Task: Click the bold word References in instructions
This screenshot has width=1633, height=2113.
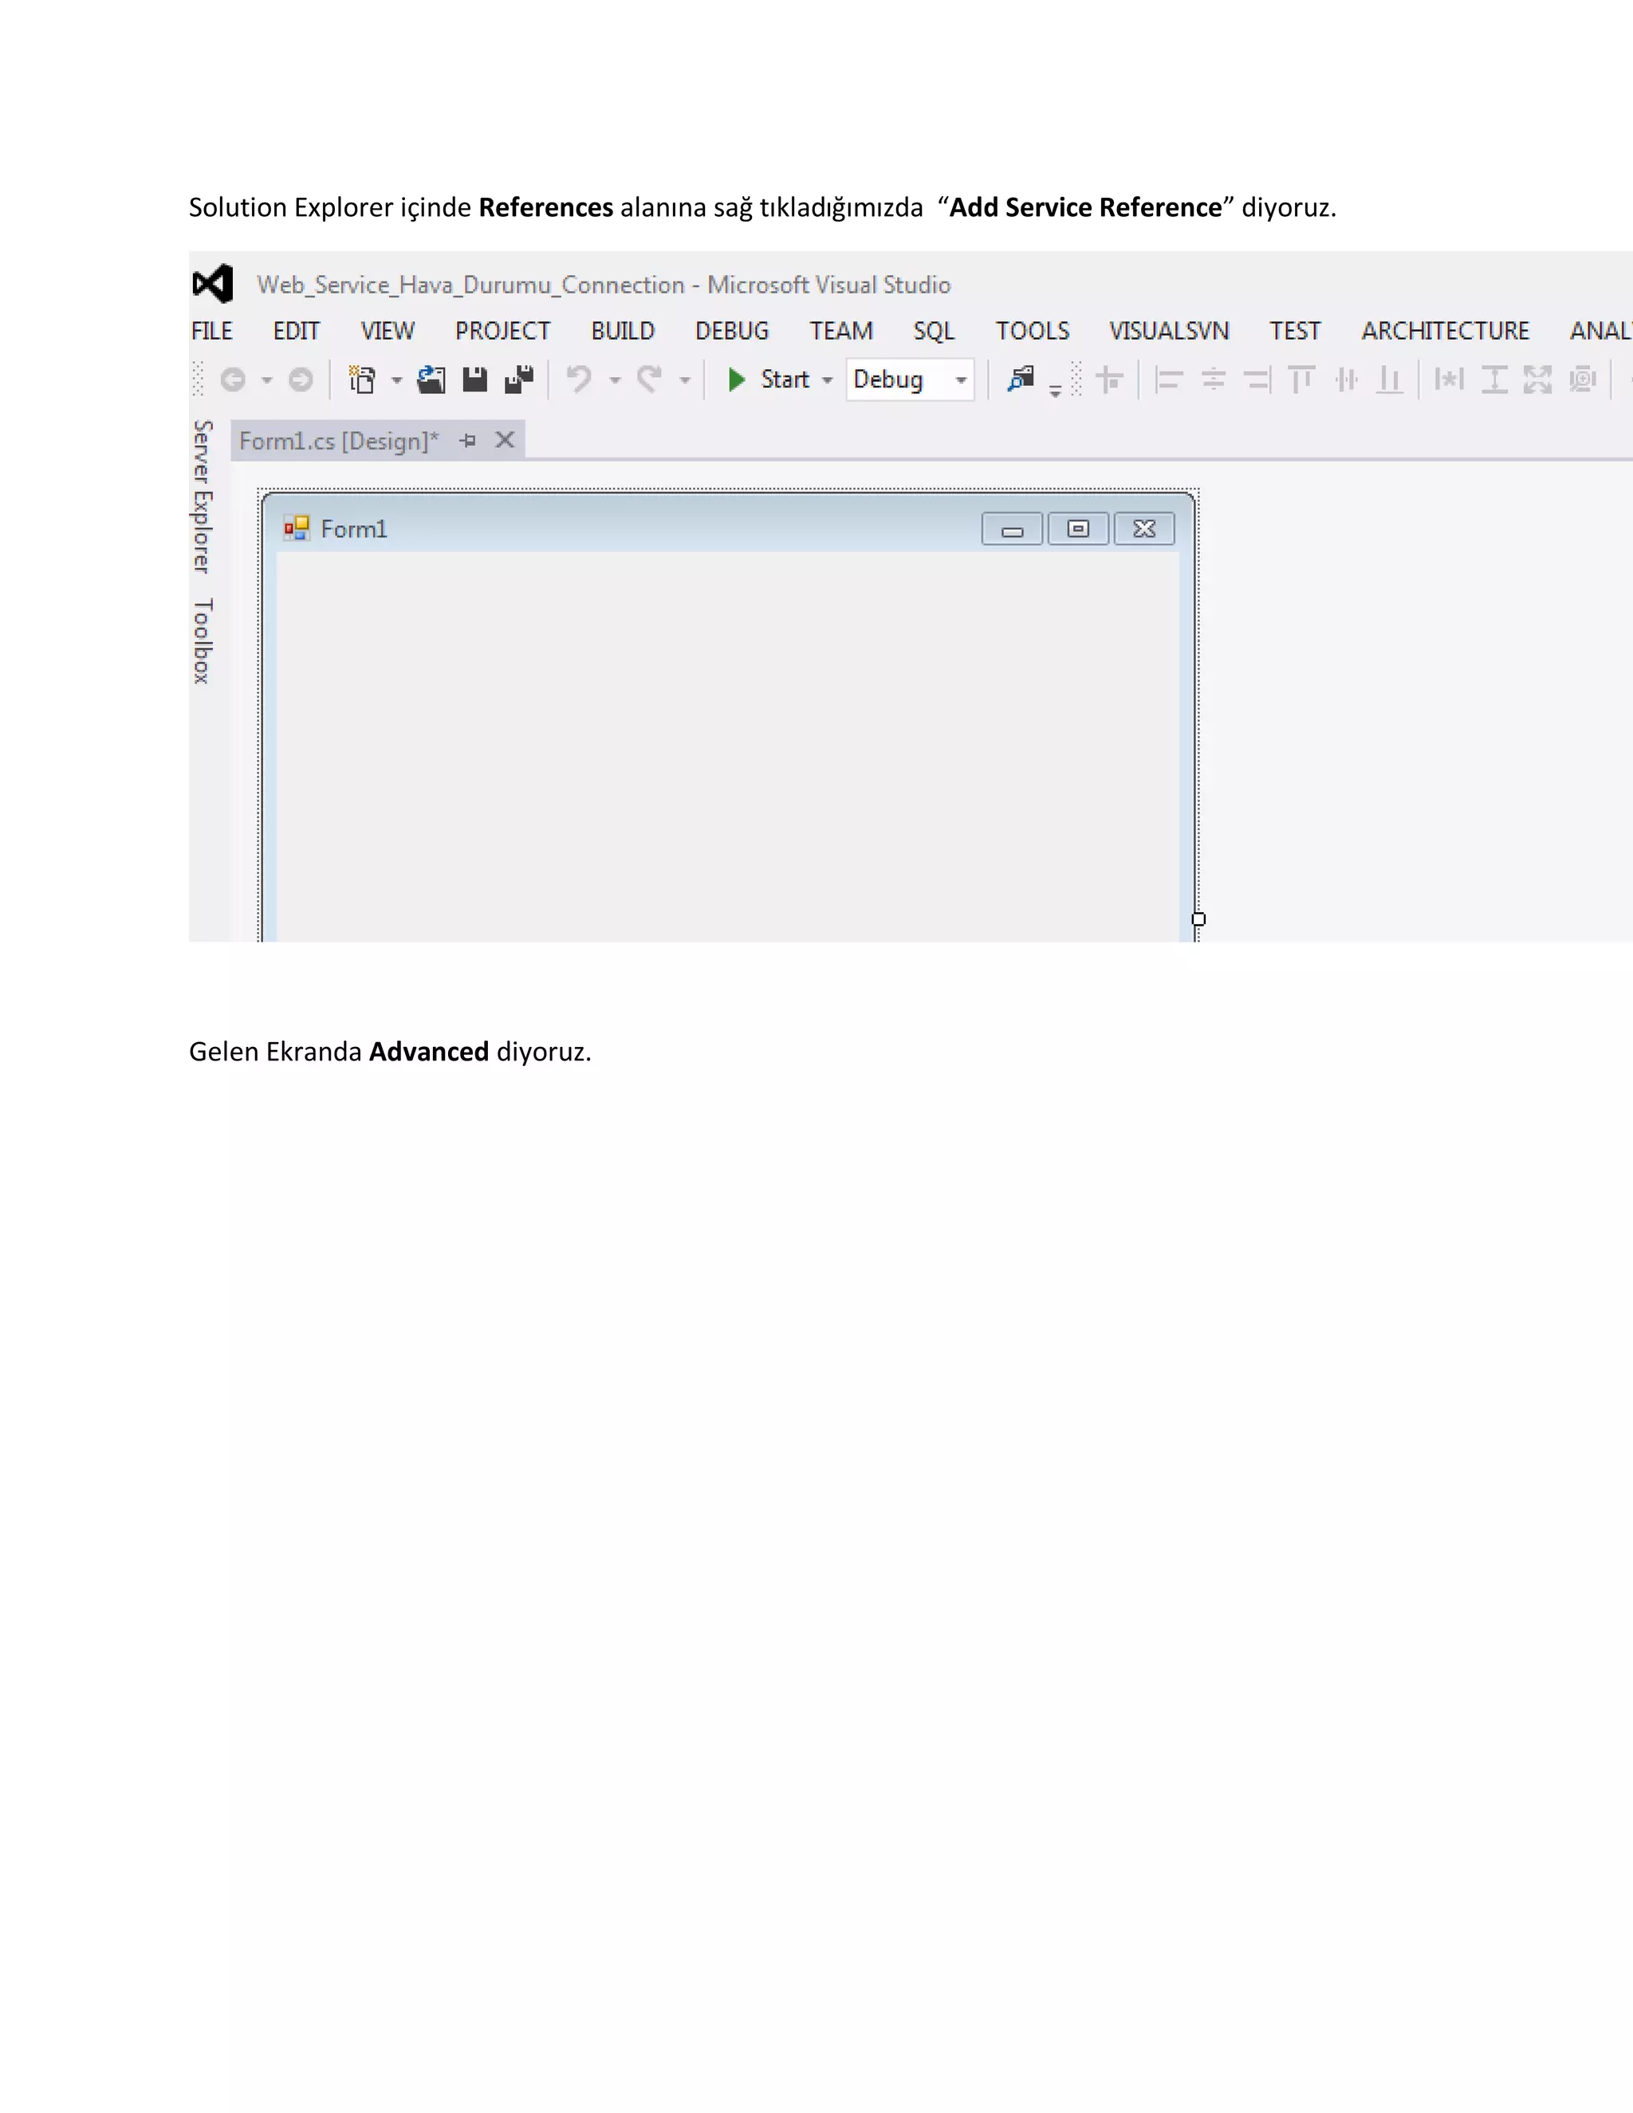Action: pyautogui.click(x=545, y=207)
